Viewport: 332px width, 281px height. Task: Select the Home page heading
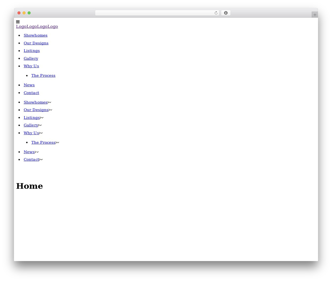click(x=30, y=186)
